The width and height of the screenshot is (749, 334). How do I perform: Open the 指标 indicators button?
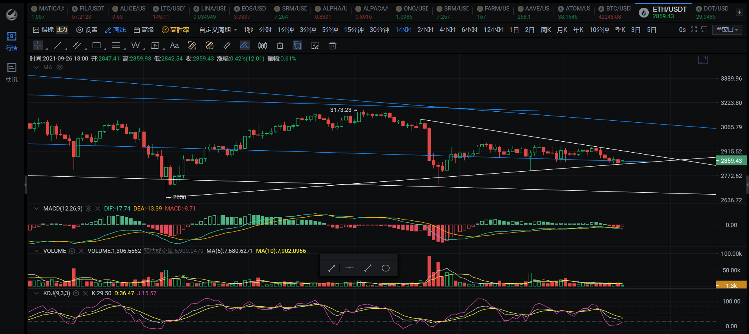click(x=43, y=30)
